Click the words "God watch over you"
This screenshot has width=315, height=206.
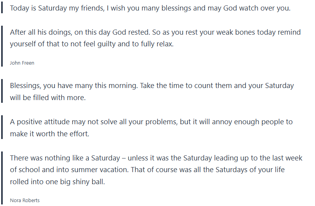pyautogui.click(x=257, y=8)
